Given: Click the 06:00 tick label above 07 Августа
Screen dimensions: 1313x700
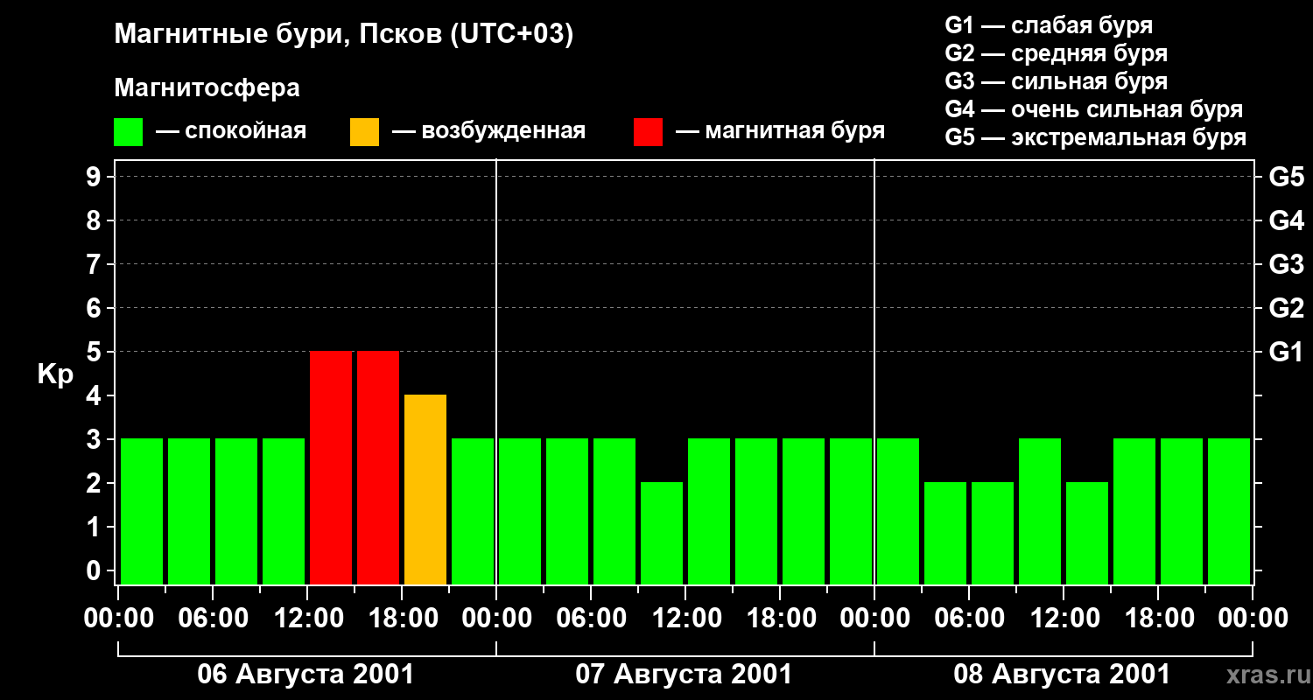Looking at the screenshot, I should (x=592, y=619).
